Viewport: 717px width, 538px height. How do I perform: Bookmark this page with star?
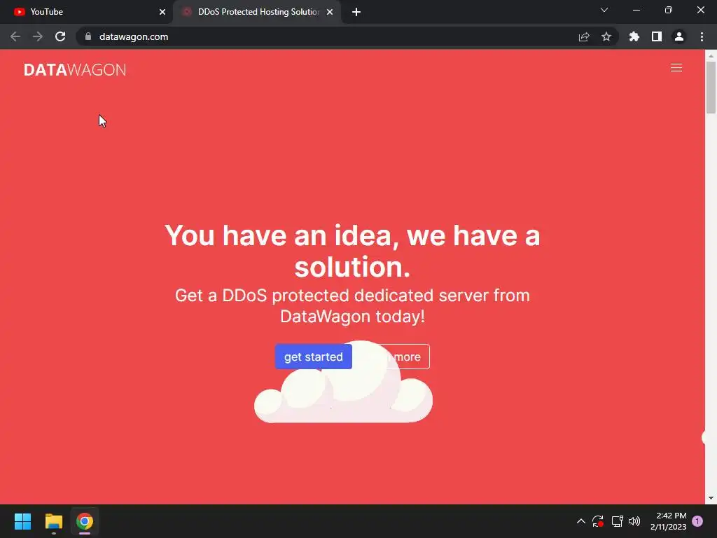coord(606,36)
